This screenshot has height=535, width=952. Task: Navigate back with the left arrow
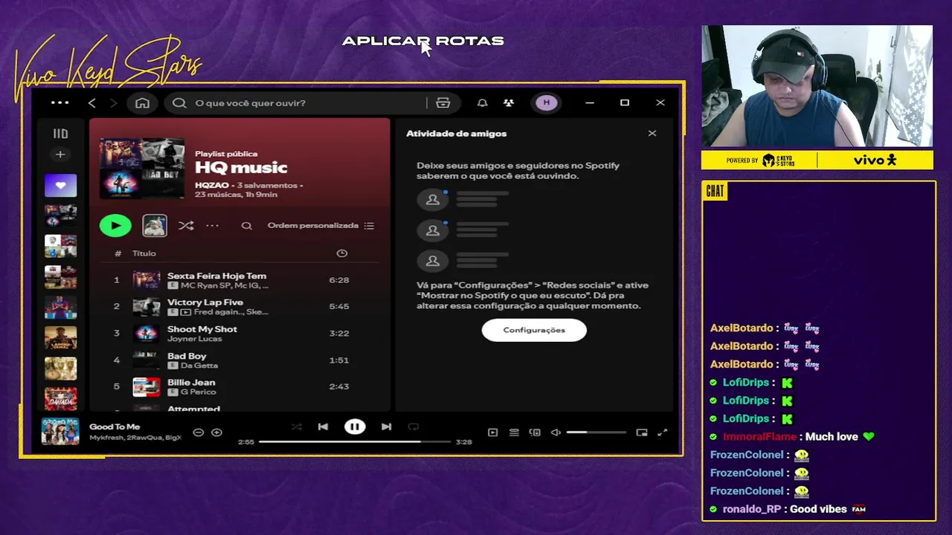[x=91, y=103]
